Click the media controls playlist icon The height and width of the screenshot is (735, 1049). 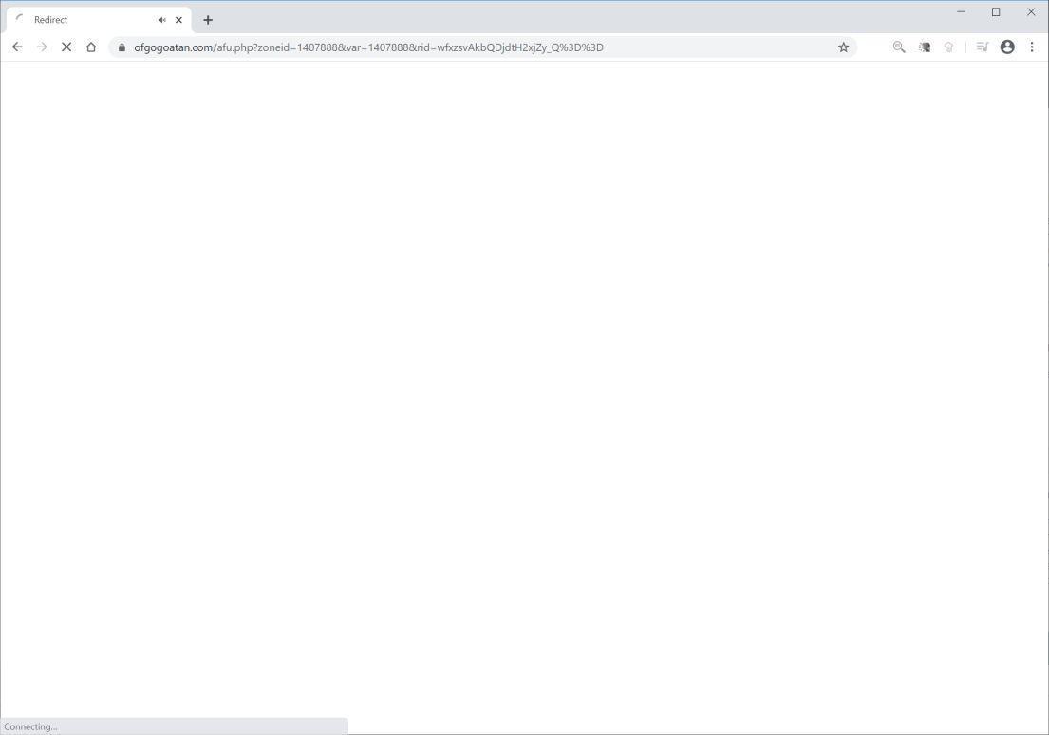tap(983, 47)
